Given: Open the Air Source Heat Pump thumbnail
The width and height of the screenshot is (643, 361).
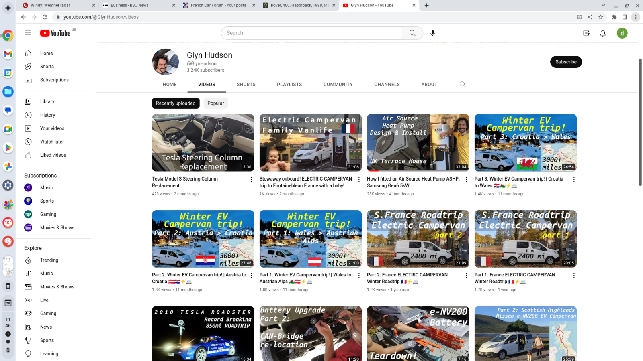Looking at the screenshot, I should click(418, 143).
